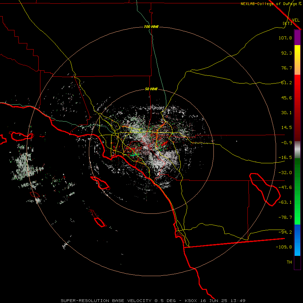The height and width of the screenshot is (303, 303).
Task: Click the -94.2 scale value
Action: click(285, 232)
